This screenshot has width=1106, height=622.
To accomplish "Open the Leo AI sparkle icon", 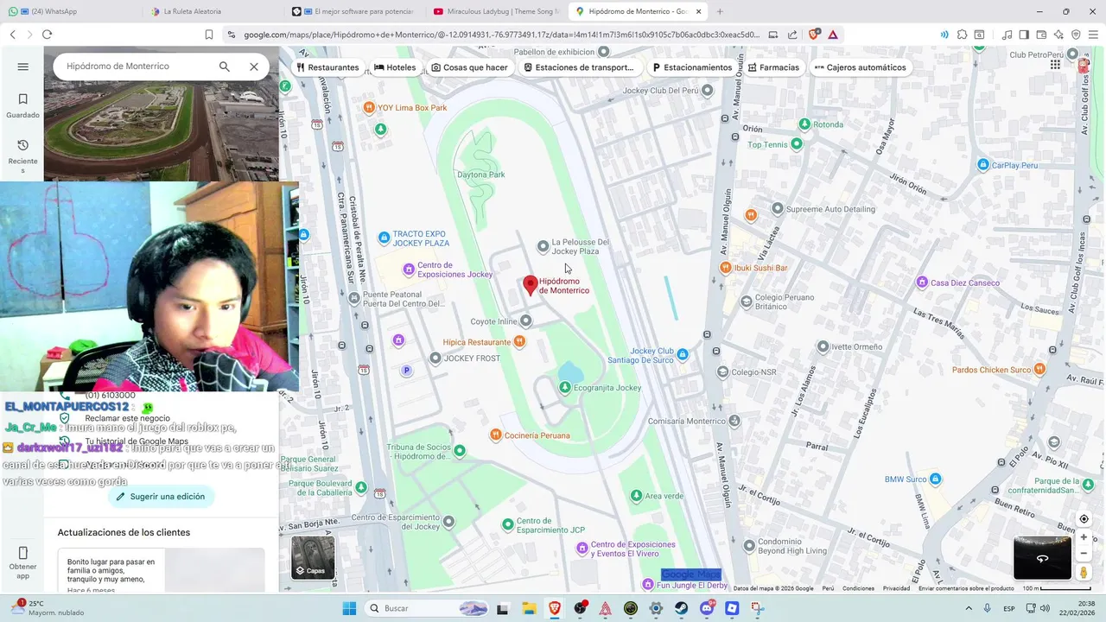I will tap(1058, 35).
